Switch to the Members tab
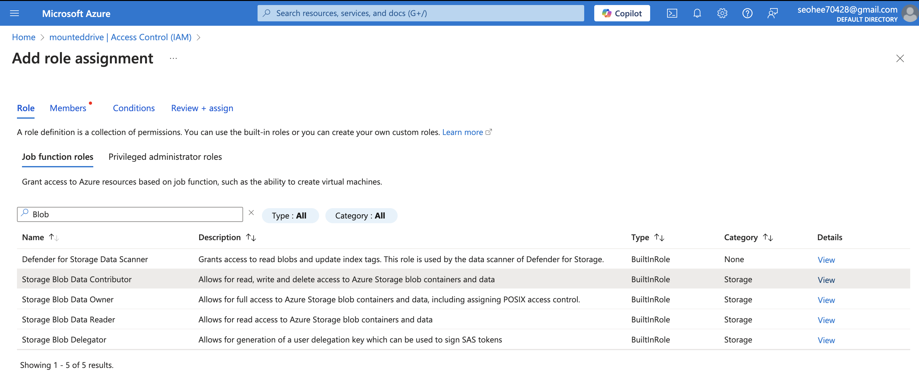This screenshot has height=383, width=919. [x=68, y=108]
